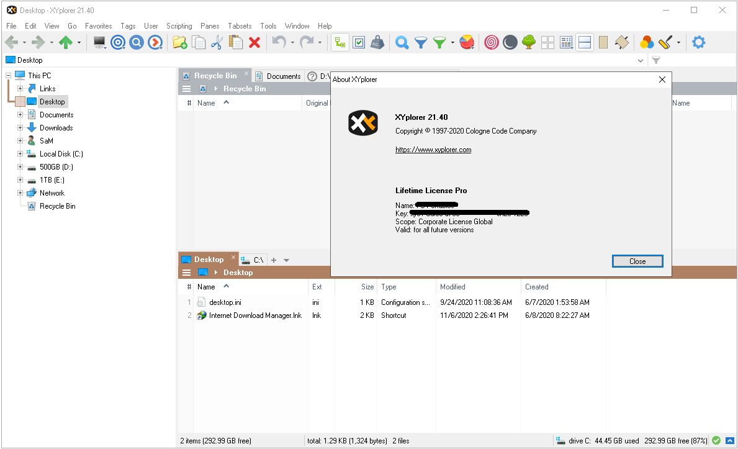
Task: Open the Tabsets menu
Action: [x=240, y=26]
